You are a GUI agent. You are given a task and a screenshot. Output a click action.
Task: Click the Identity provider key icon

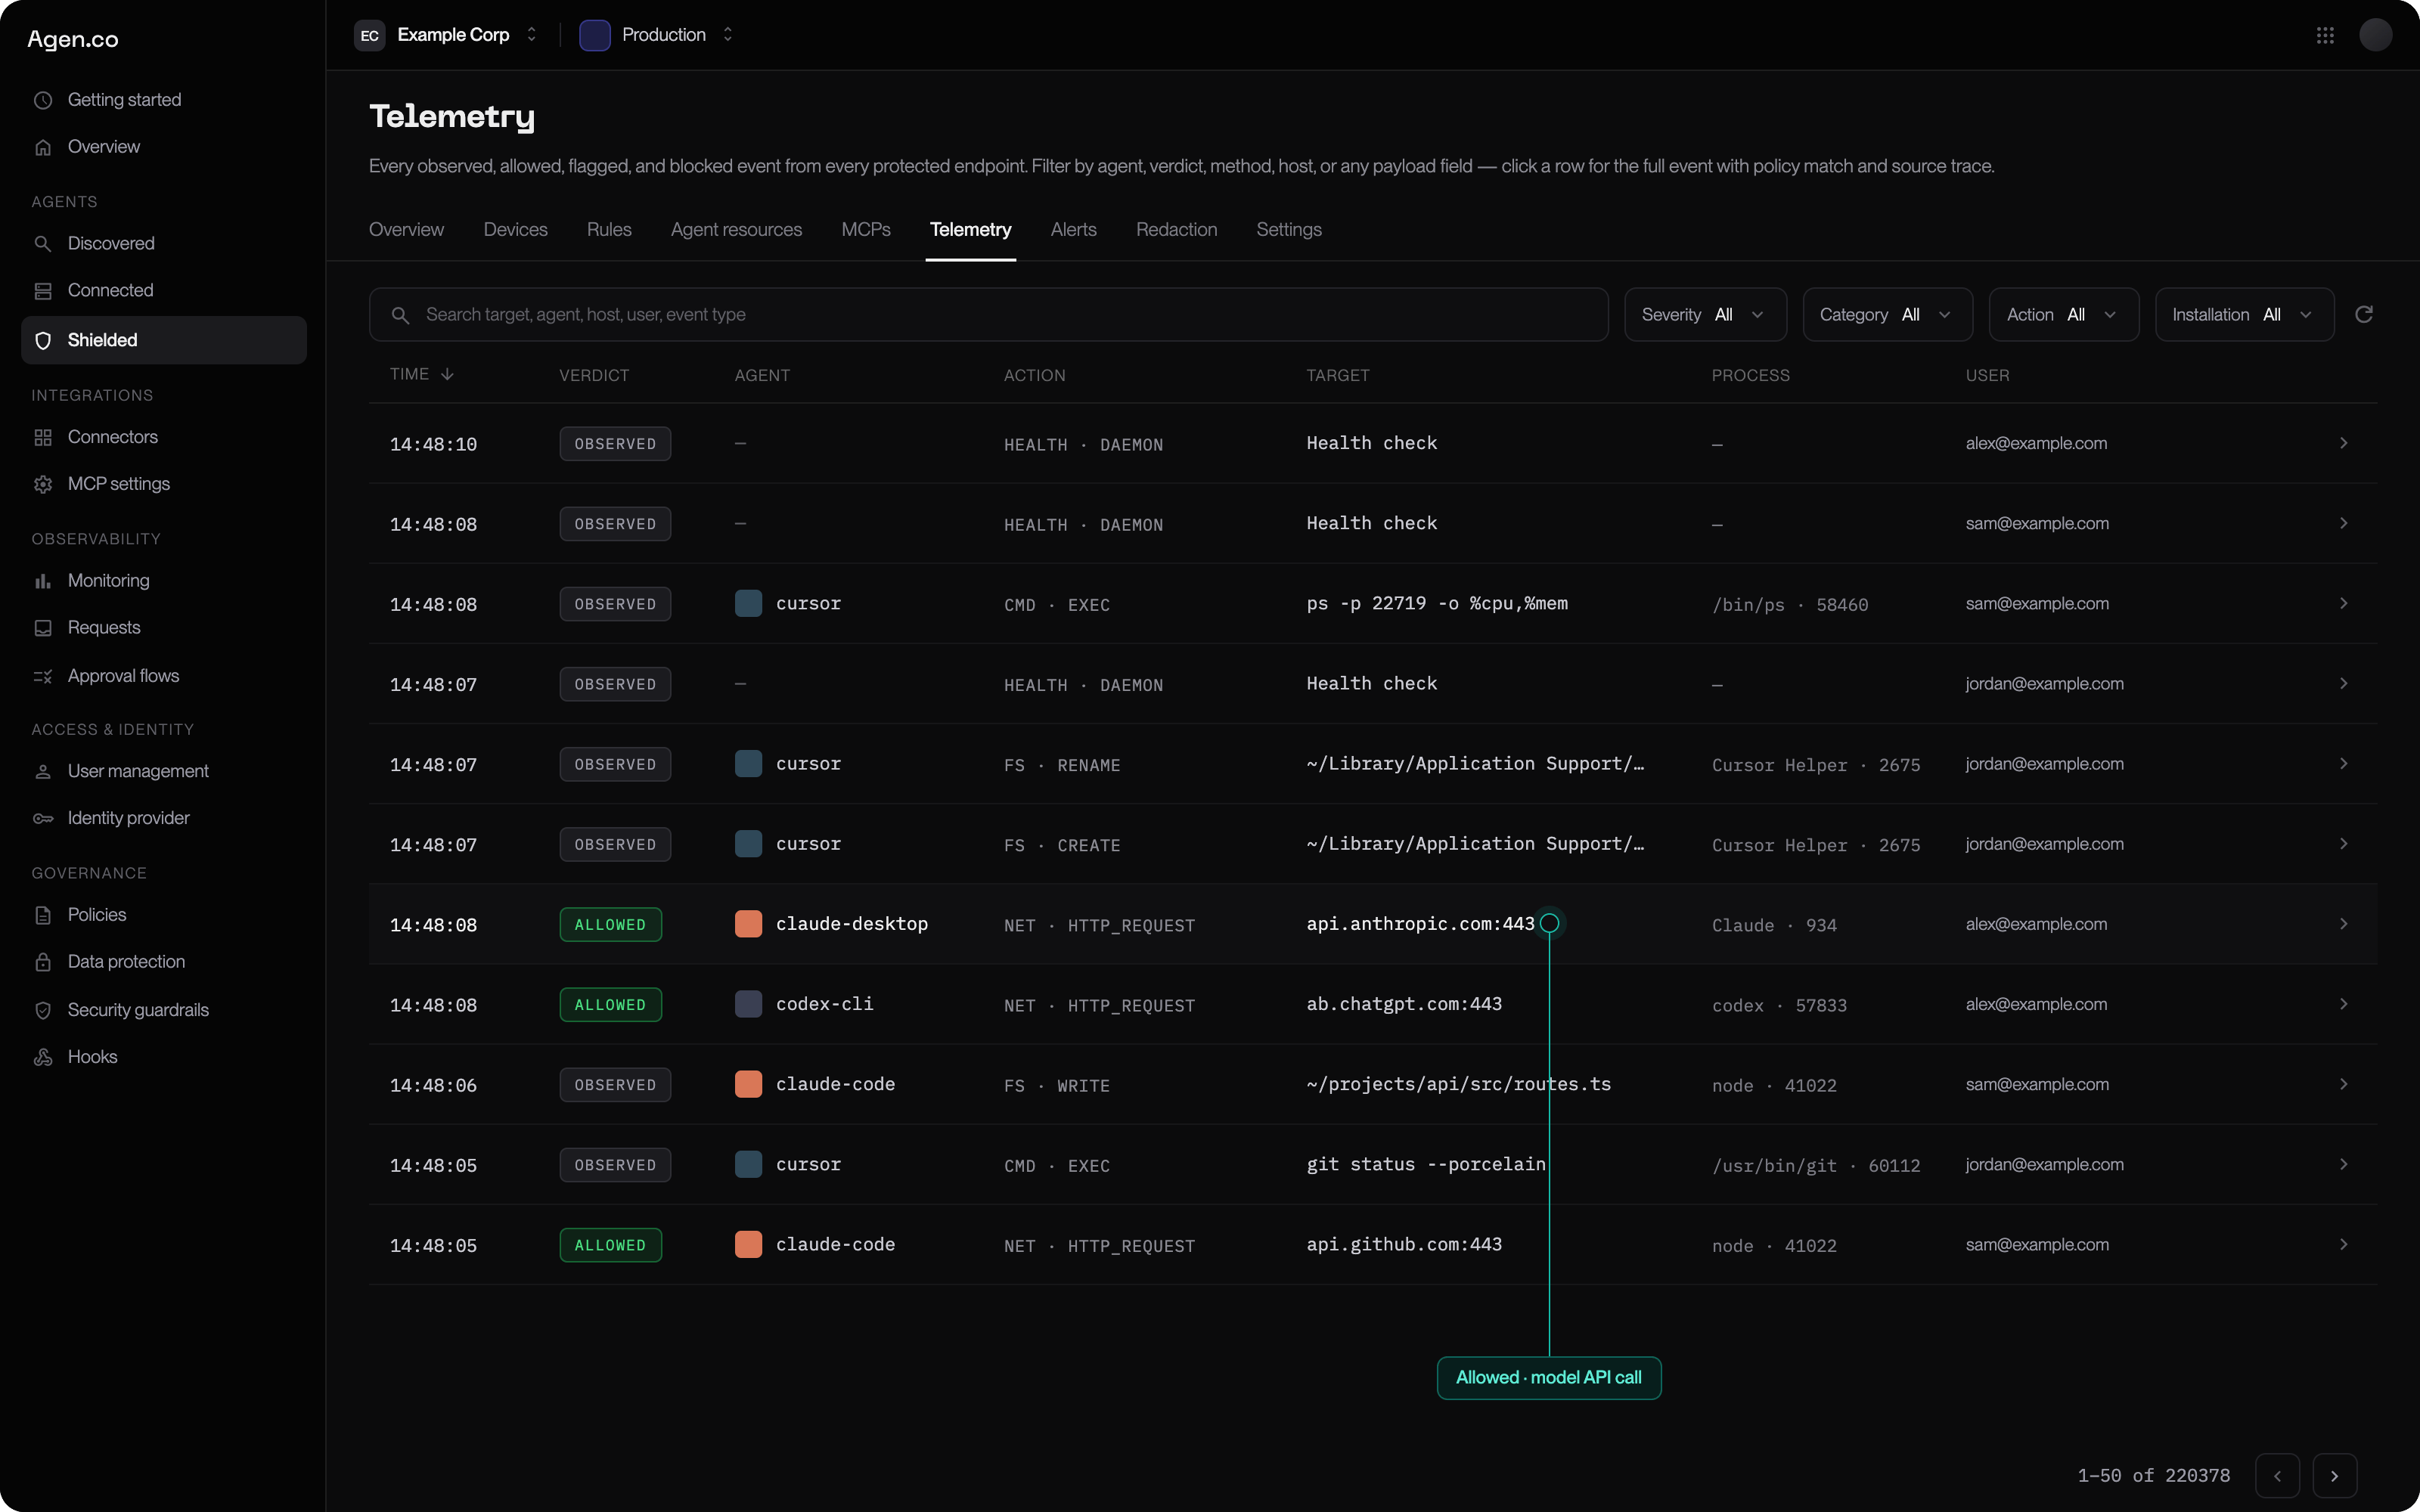[43, 818]
